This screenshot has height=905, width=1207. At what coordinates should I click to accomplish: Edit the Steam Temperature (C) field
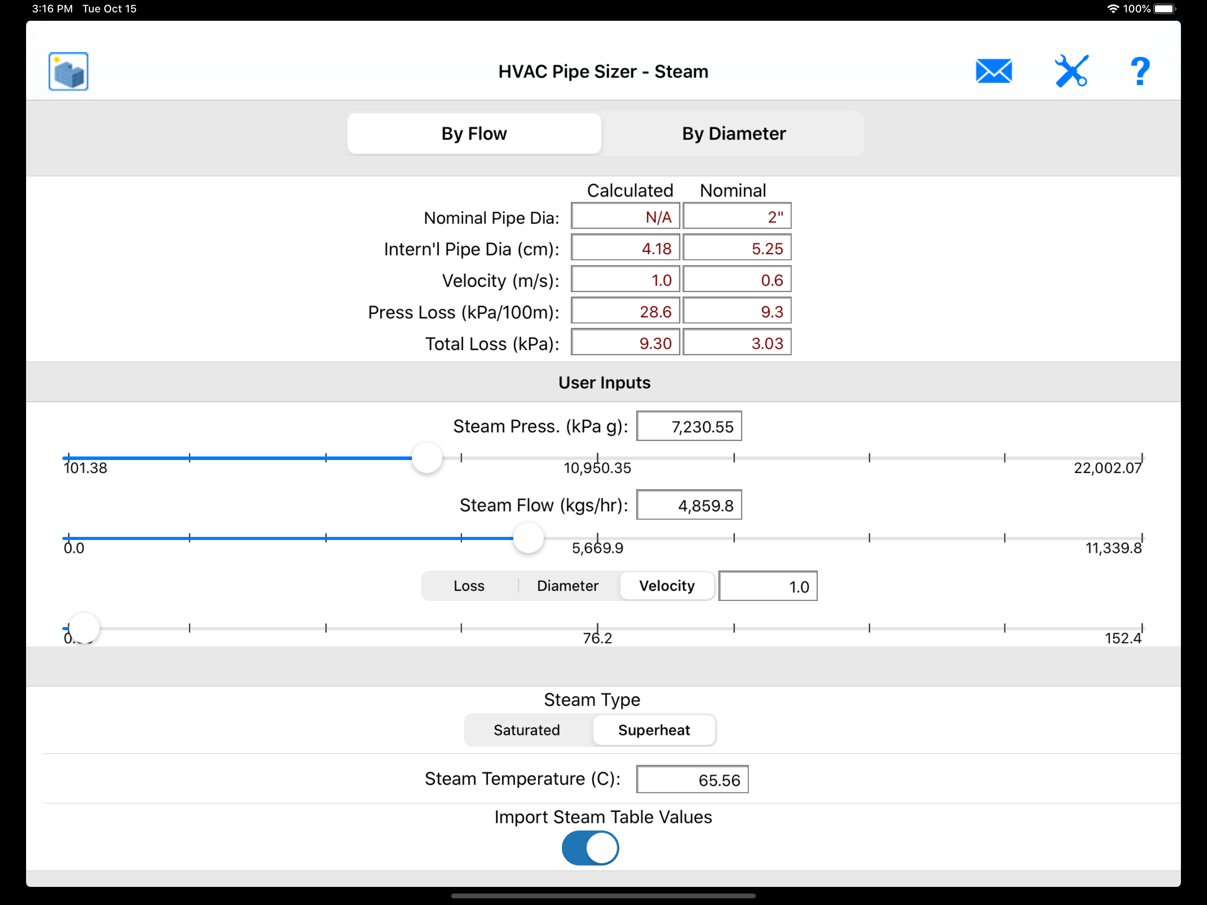[x=692, y=780]
